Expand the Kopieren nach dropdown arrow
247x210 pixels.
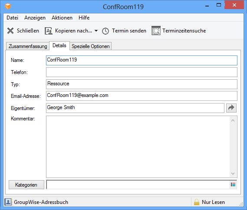(x=96, y=31)
